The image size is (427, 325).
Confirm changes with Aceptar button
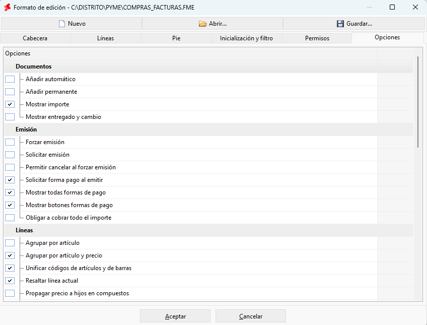[175, 316]
